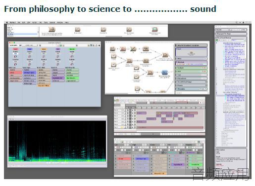The height and width of the screenshot is (186, 255).
Task: Click inside the green spectrogram display
Action: pyautogui.click(x=57, y=141)
